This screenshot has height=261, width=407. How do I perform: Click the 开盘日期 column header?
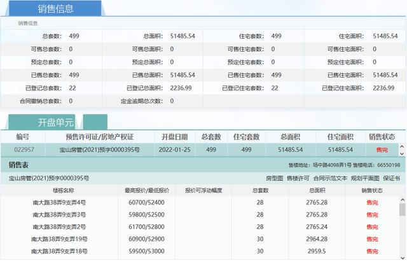(x=174, y=136)
